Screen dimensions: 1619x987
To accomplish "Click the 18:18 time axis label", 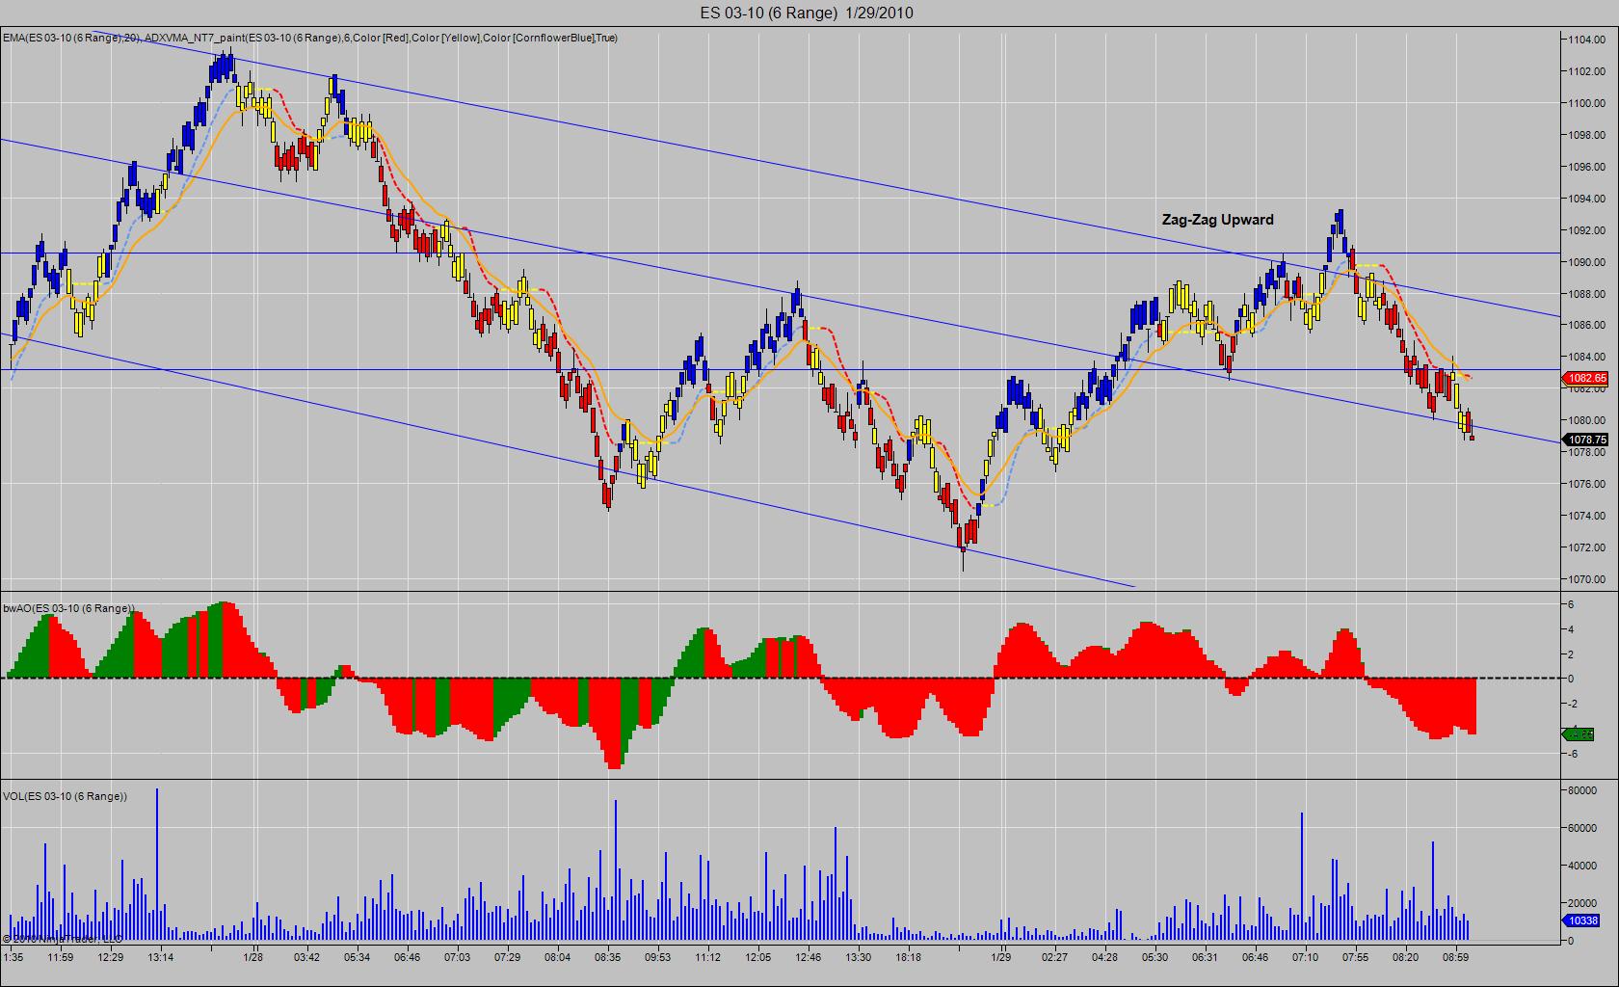I will [909, 957].
